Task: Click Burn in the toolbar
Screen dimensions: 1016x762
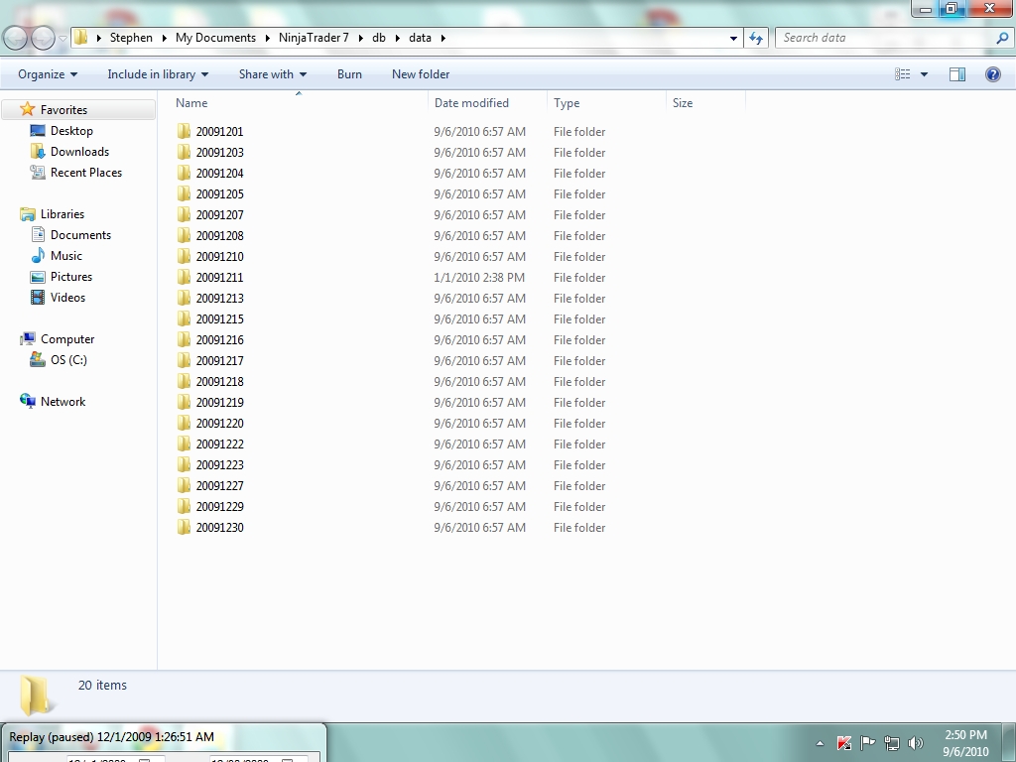Action: point(349,74)
